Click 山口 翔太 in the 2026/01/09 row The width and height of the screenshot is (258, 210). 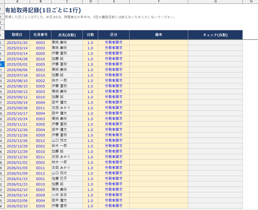67,173
